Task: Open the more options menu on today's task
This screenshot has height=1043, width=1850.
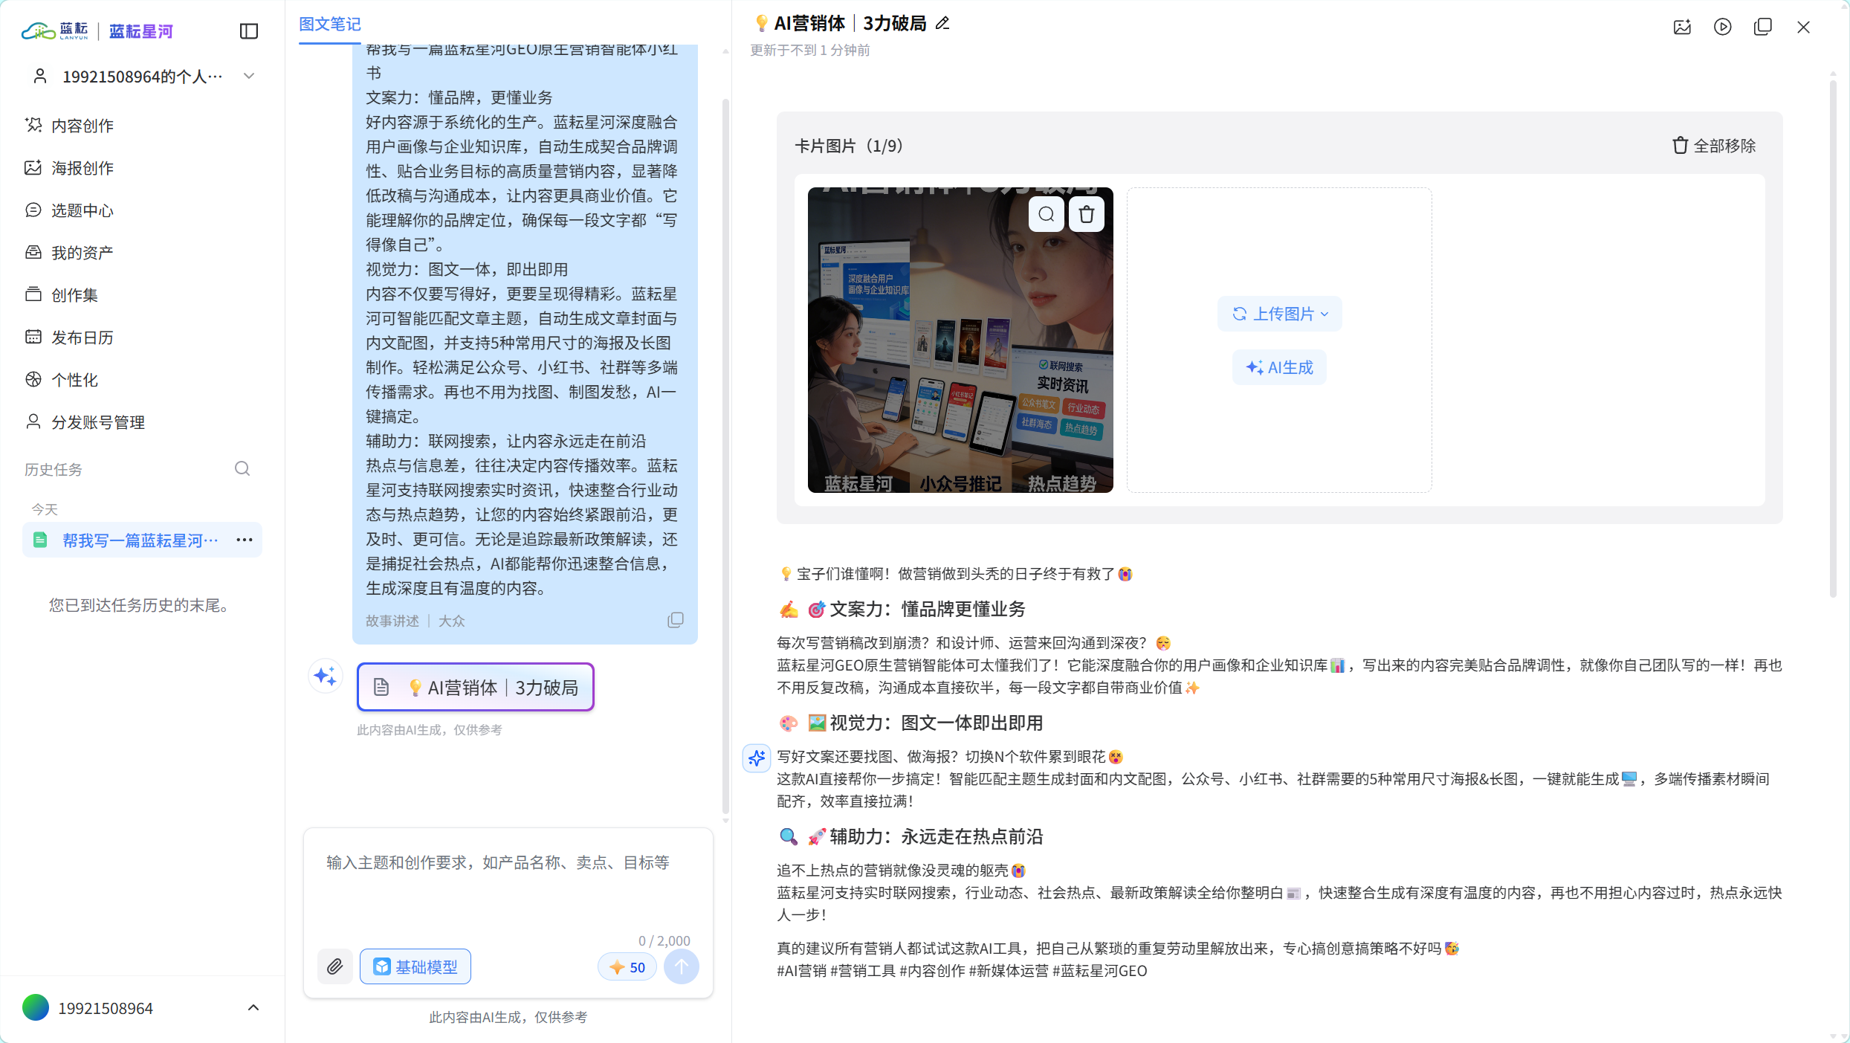Action: point(244,540)
